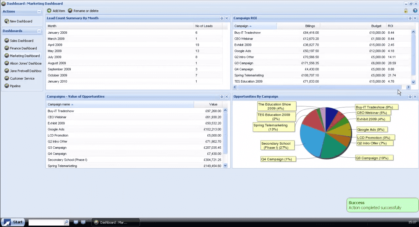Image resolution: width=419 pixels, height=227 pixels.
Task: Open the Pipeline dashboard
Action: (15, 86)
